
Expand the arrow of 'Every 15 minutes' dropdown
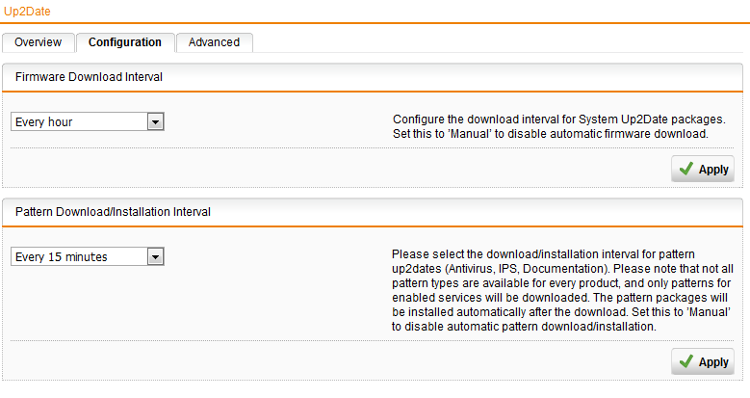(155, 257)
